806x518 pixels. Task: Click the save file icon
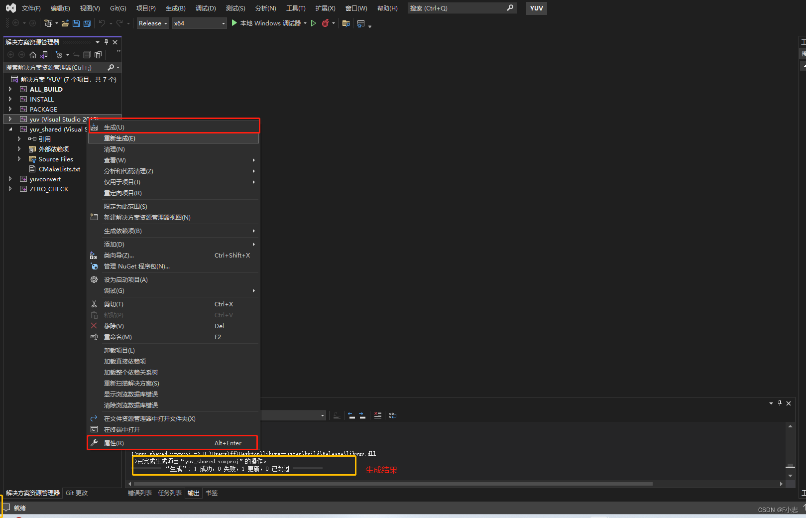point(76,23)
